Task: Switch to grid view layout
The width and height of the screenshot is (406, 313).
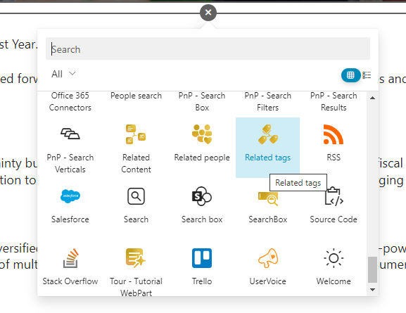Action: (x=350, y=75)
